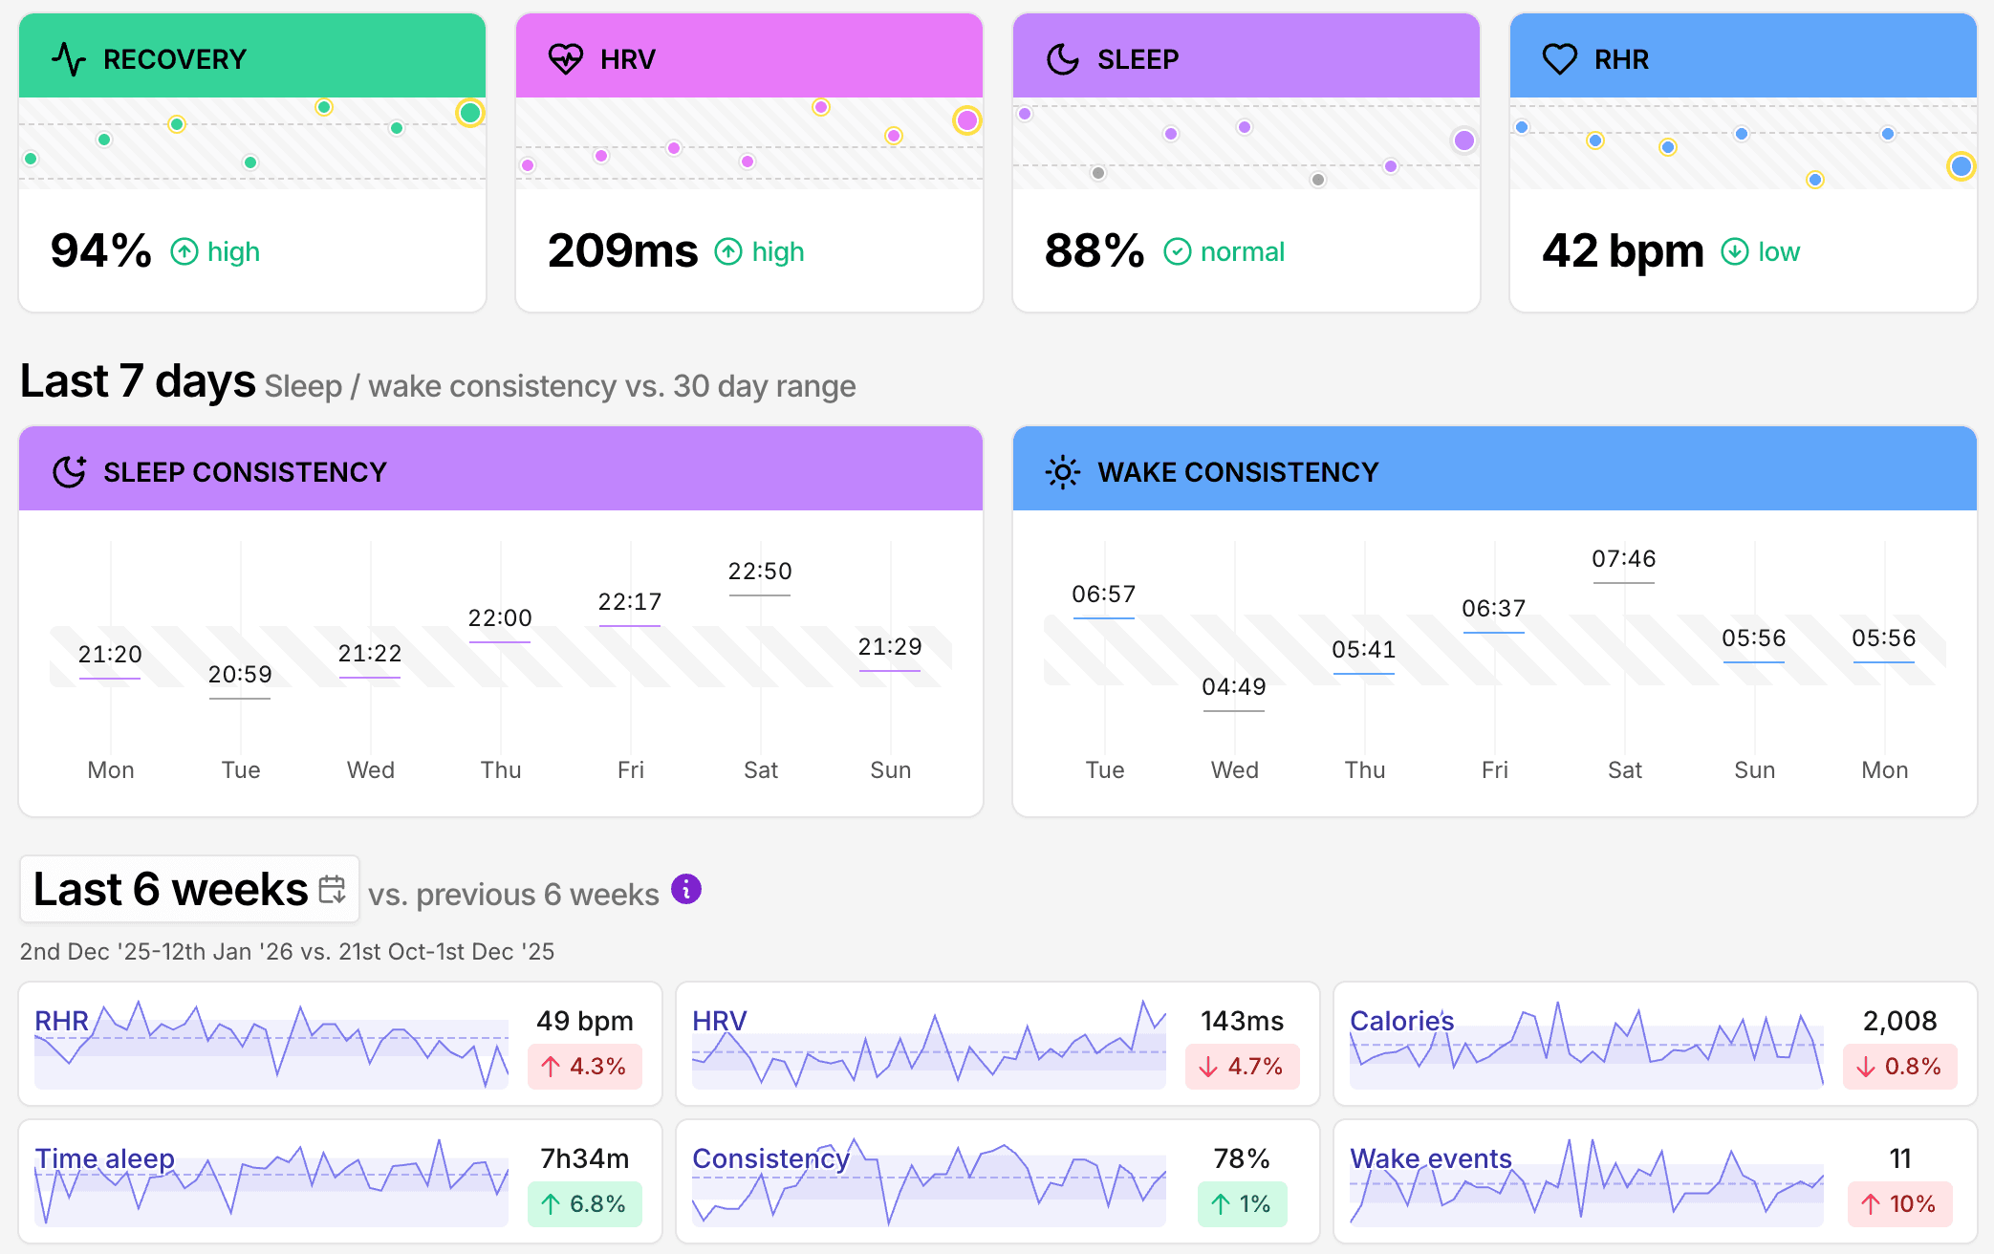Toggle the 'low' RHR status indicator
The image size is (1994, 1254).
coord(1760,251)
